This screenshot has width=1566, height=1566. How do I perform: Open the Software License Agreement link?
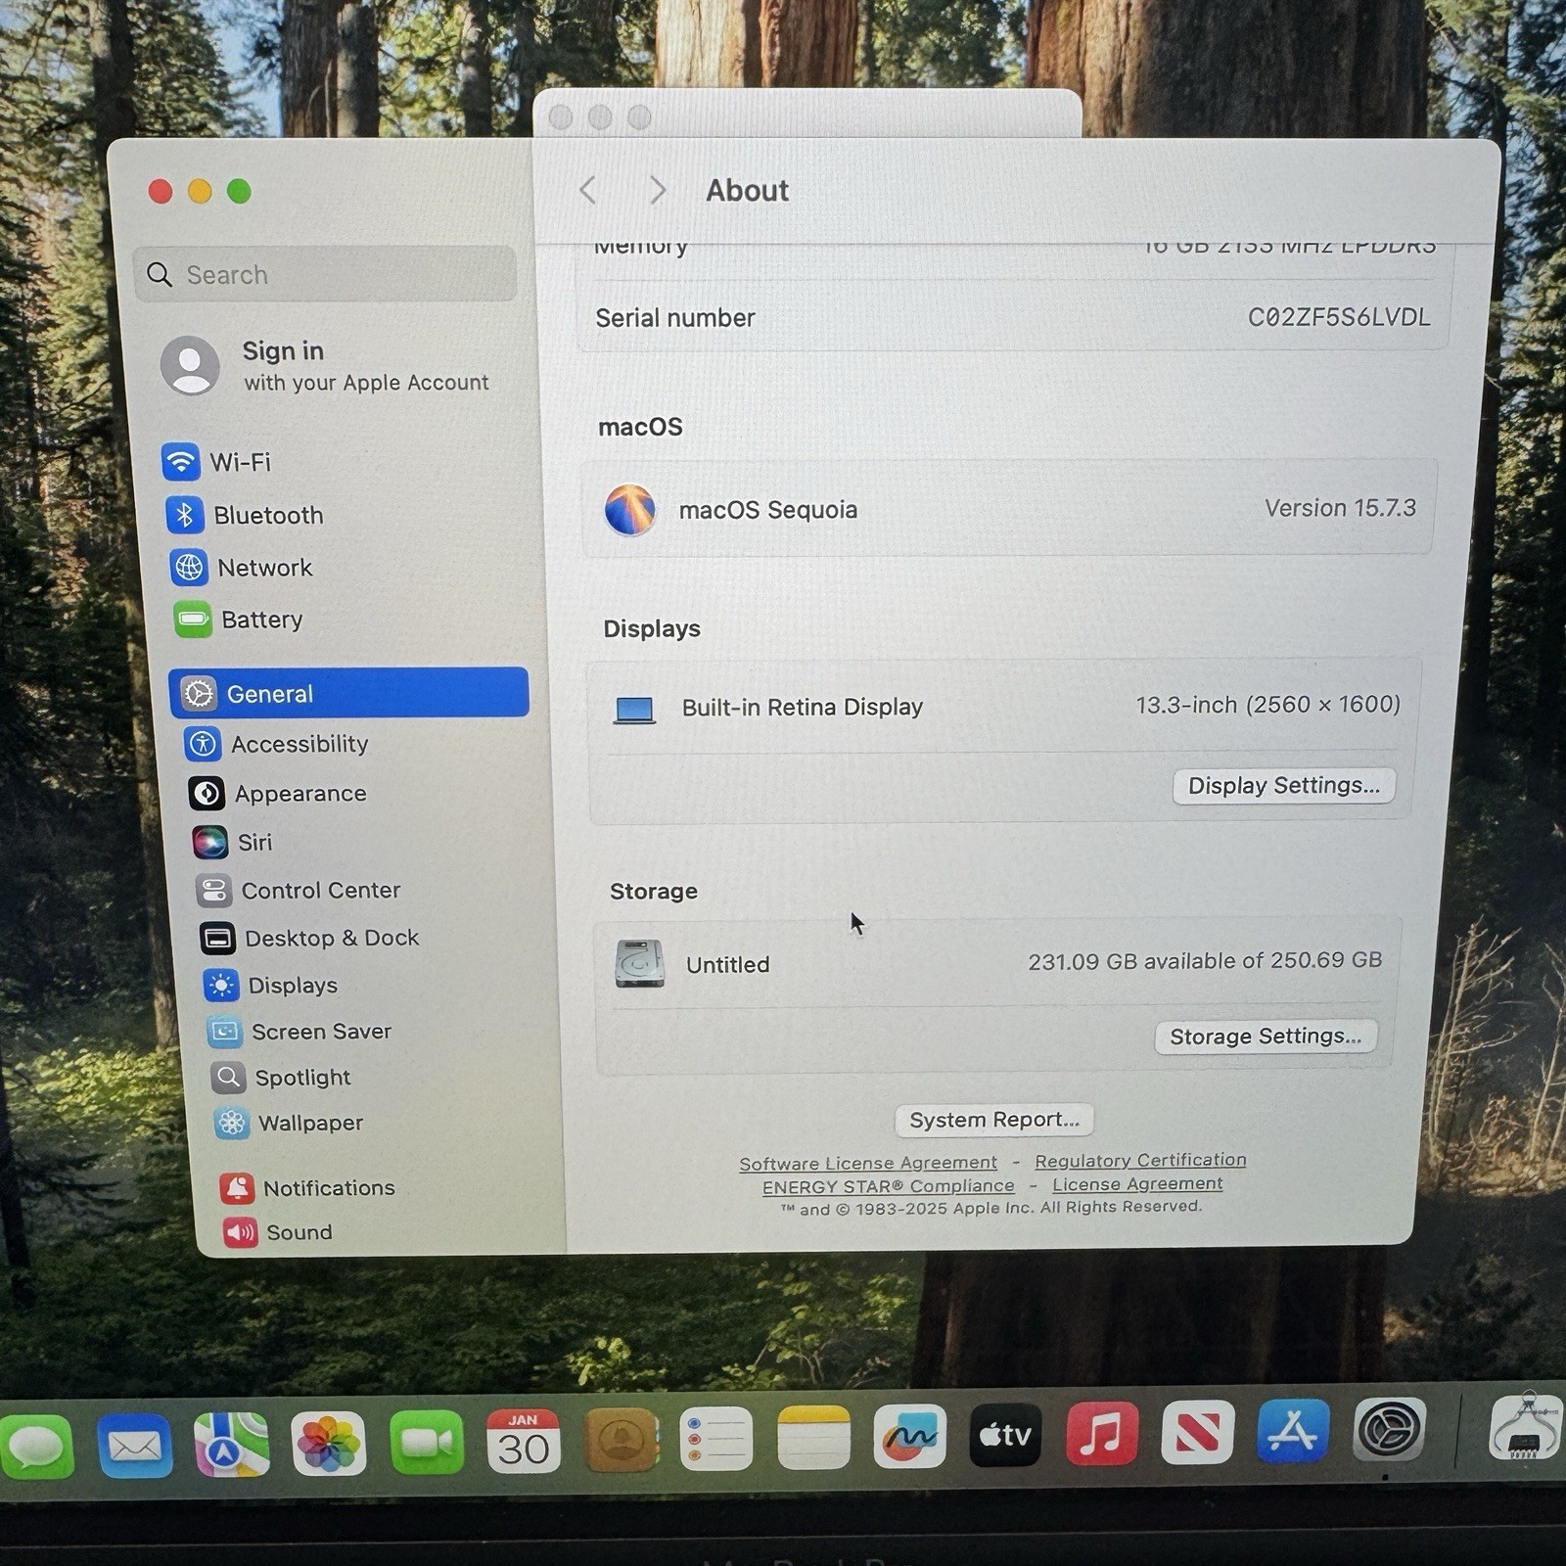(x=868, y=1163)
